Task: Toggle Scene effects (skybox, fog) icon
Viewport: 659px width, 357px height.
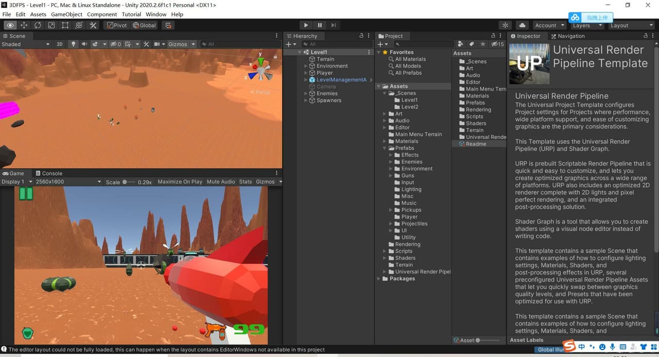Action: [95, 44]
